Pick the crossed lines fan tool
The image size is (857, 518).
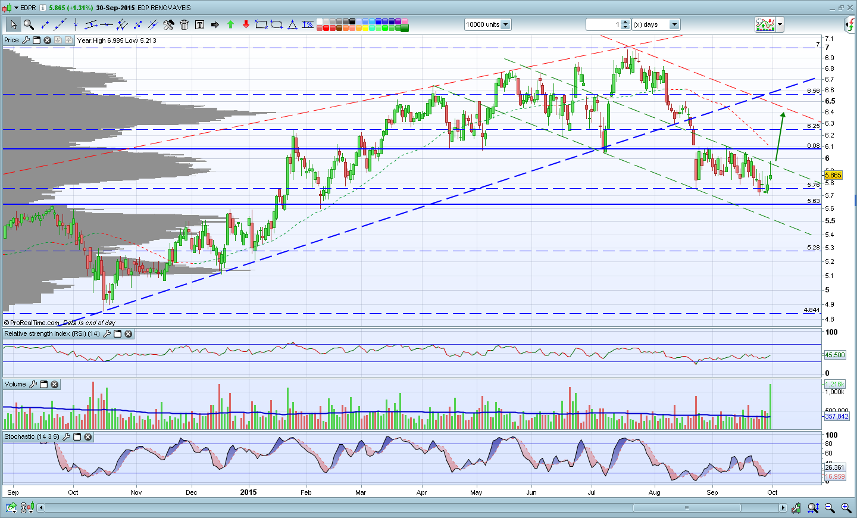click(153, 24)
